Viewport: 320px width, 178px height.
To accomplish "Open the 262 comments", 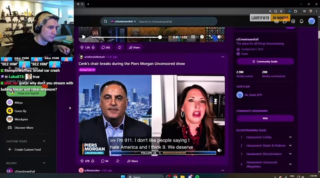I will pyautogui.click(x=106, y=47).
